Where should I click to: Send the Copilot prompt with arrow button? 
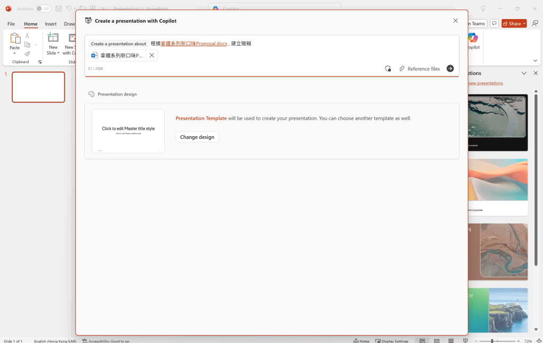(450, 68)
